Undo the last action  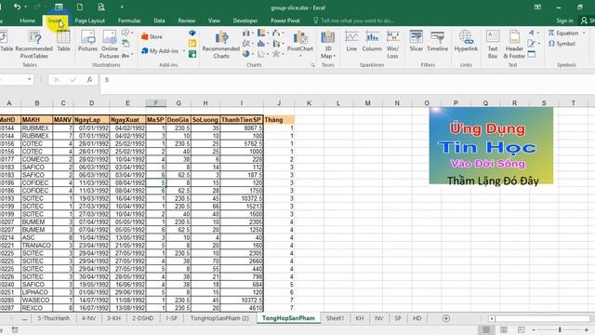[x=17, y=7]
